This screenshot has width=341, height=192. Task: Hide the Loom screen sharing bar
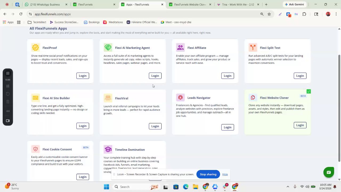click(x=225, y=174)
